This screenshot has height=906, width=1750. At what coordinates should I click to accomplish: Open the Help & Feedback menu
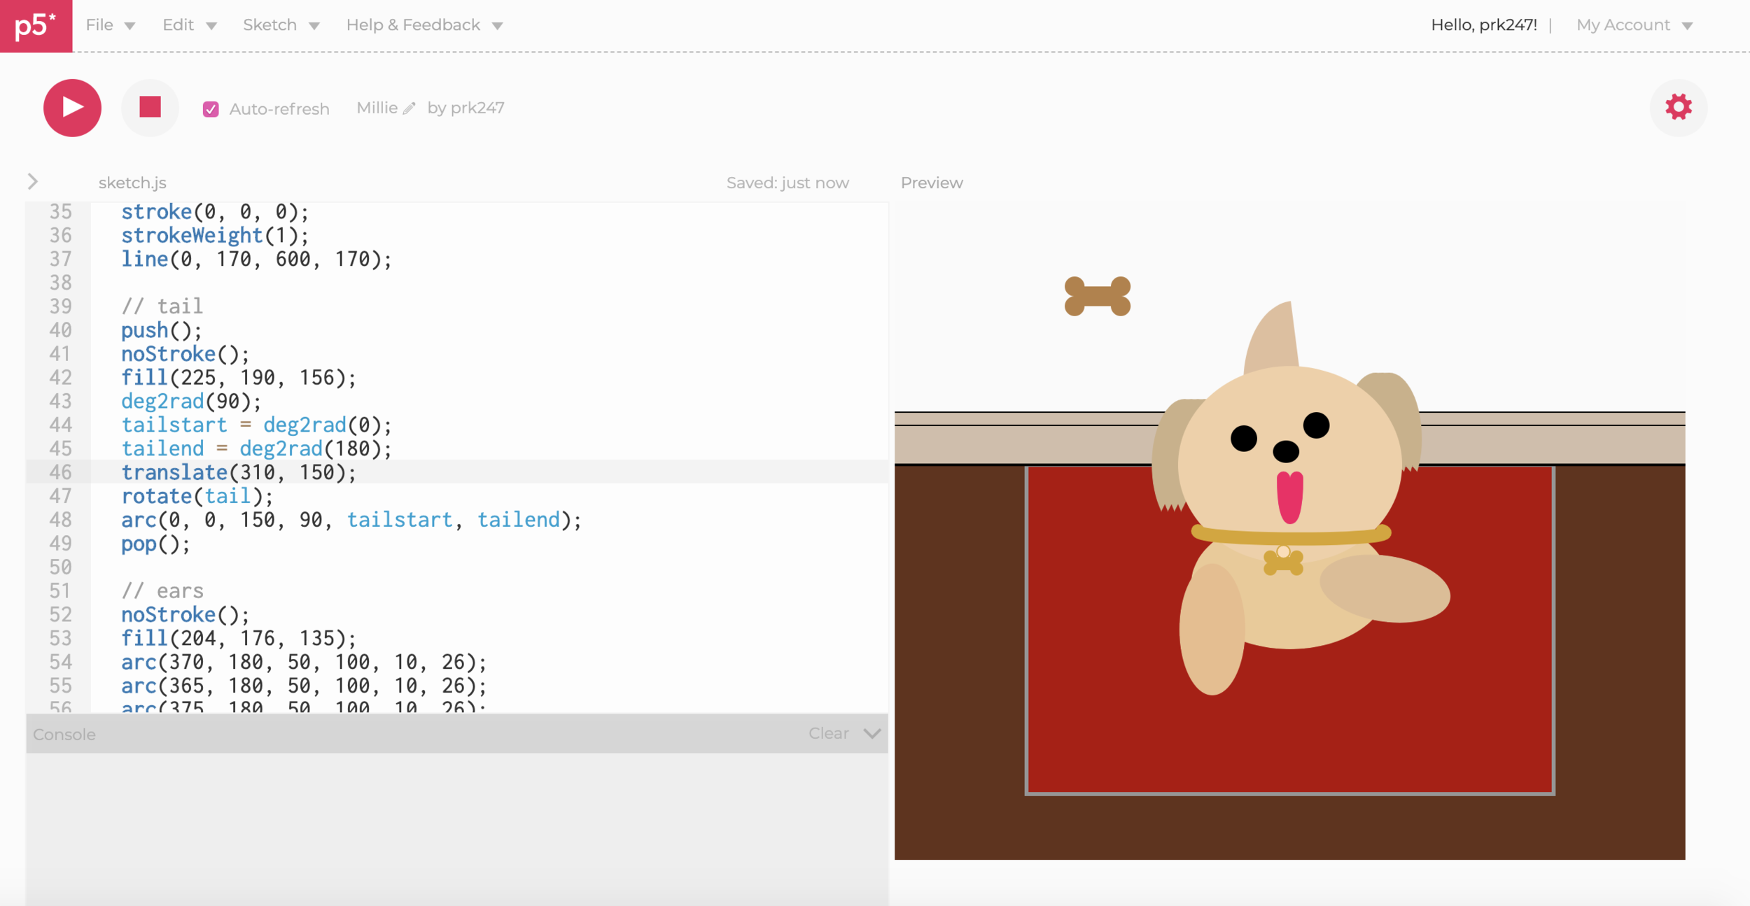(x=424, y=25)
